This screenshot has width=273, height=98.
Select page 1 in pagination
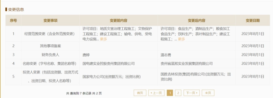[x=170, y=93]
